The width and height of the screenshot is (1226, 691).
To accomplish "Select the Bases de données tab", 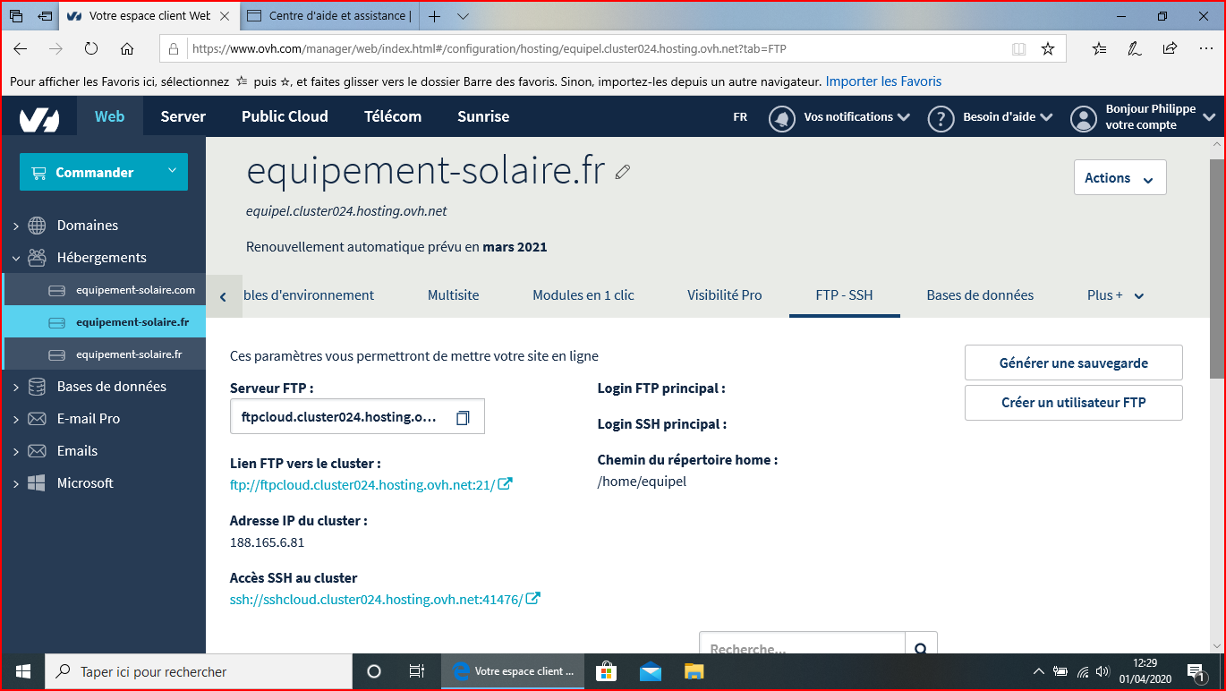I will [980, 295].
